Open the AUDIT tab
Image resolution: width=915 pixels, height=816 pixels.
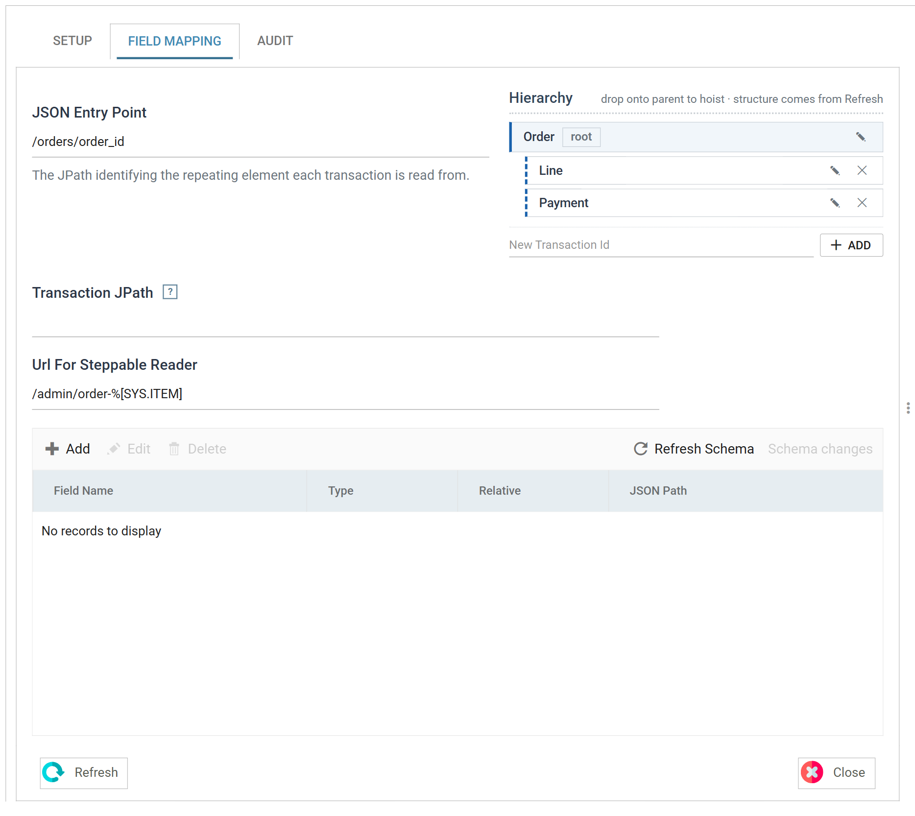tap(275, 41)
